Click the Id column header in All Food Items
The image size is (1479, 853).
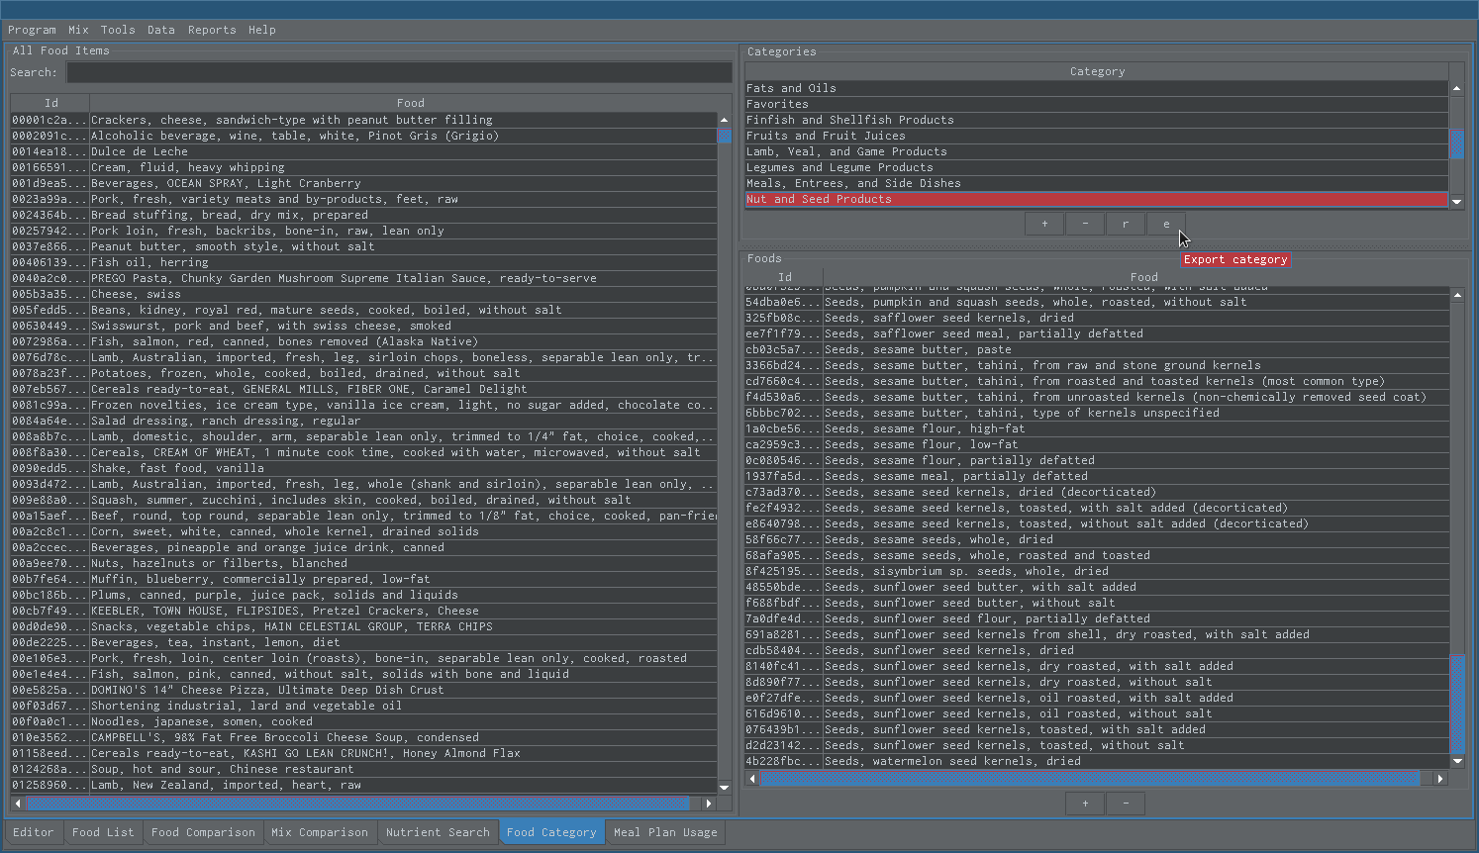(x=50, y=103)
